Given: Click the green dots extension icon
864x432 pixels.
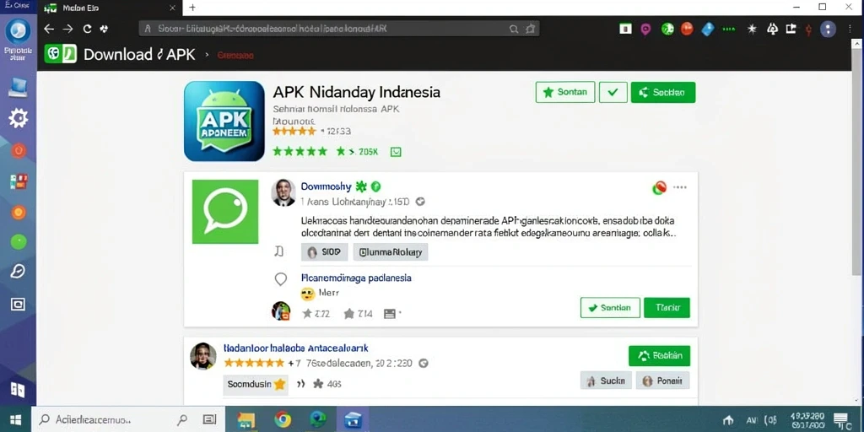Looking at the screenshot, I should point(728,30).
